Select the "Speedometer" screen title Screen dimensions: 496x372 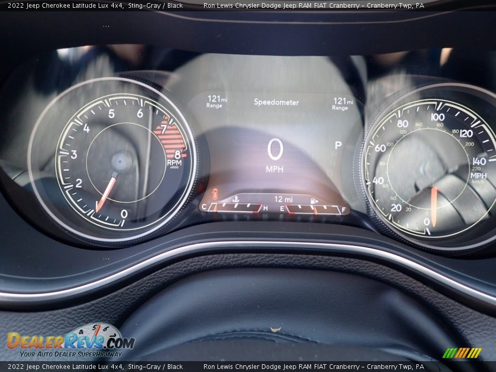(x=276, y=102)
